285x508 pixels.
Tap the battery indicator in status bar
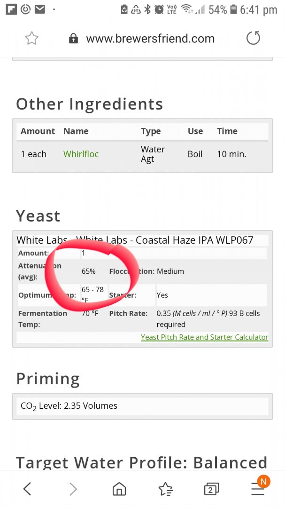[x=233, y=10]
